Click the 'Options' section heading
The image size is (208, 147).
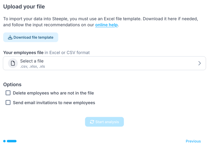[x=12, y=85]
